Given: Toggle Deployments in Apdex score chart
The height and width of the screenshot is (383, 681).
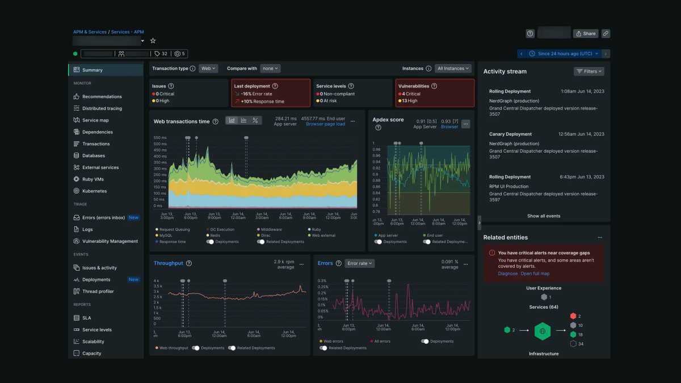Looking at the screenshot, I should 378,242.
